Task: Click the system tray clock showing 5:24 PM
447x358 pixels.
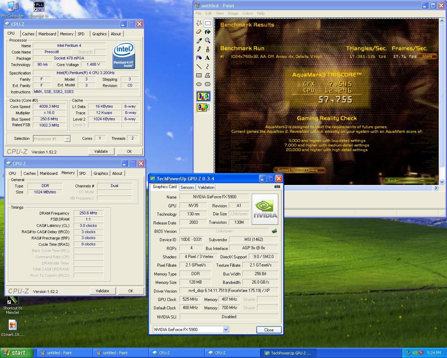Action: pyautogui.click(x=434, y=353)
